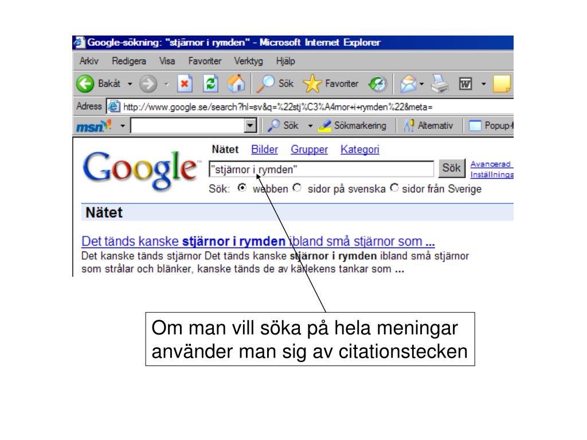
Task: Click the Popup blocker icon
Action: 475,125
